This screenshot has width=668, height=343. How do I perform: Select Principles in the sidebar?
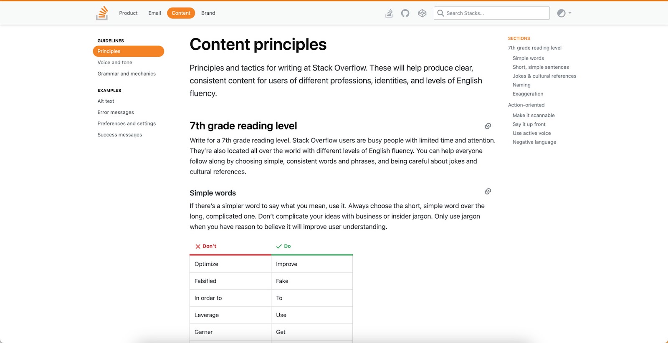128,51
